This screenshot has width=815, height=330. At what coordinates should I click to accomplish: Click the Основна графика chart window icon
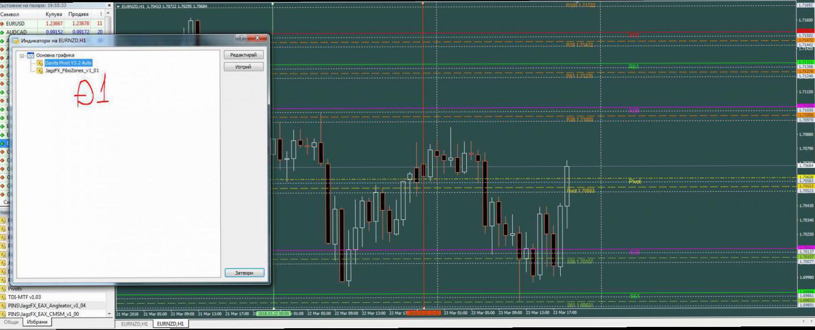(x=30, y=56)
